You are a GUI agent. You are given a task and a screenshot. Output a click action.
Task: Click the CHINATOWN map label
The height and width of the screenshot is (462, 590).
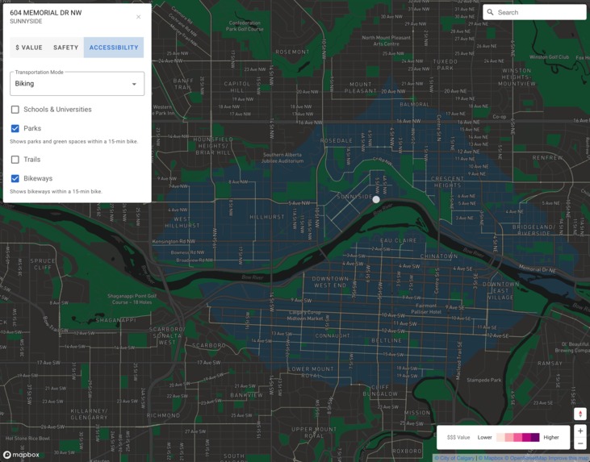pos(439,256)
